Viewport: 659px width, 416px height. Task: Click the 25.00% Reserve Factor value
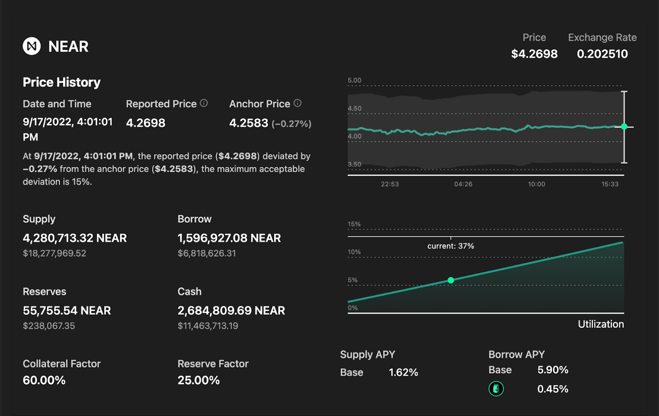(x=199, y=380)
